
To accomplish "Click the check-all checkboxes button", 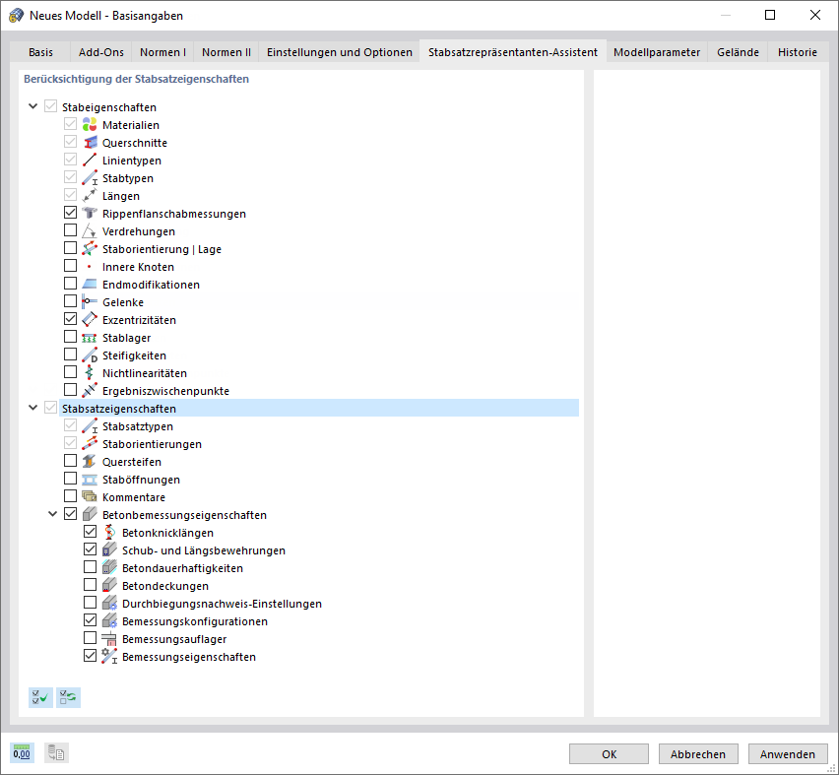I will tap(40, 697).
